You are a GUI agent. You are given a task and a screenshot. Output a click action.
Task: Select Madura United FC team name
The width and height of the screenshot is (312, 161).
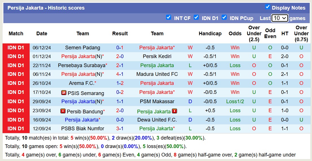click(157, 74)
